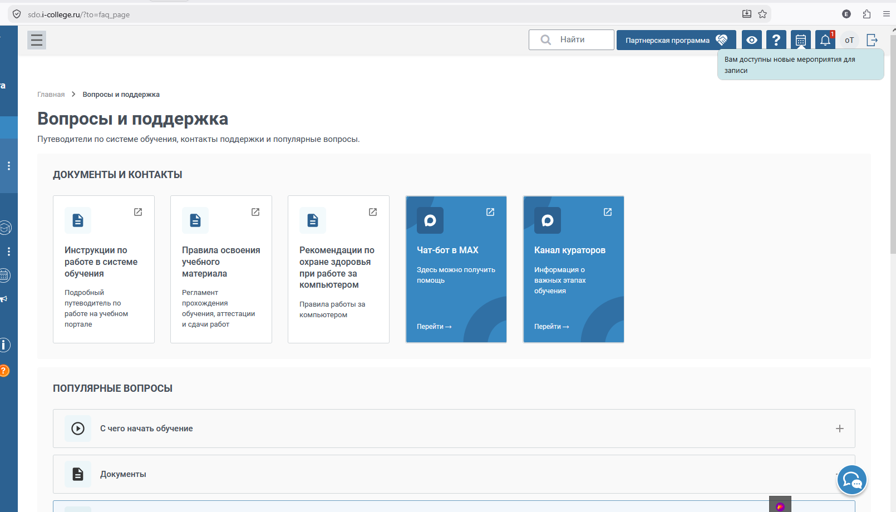The width and height of the screenshot is (896, 512).
Task: Expand the Документы accordion section
Action: (454, 474)
